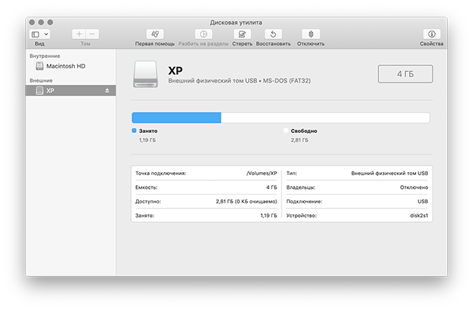The height and width of the screenshot is (310, 473).
Task: Close the Disk Utility window
Action: point(32,23)
